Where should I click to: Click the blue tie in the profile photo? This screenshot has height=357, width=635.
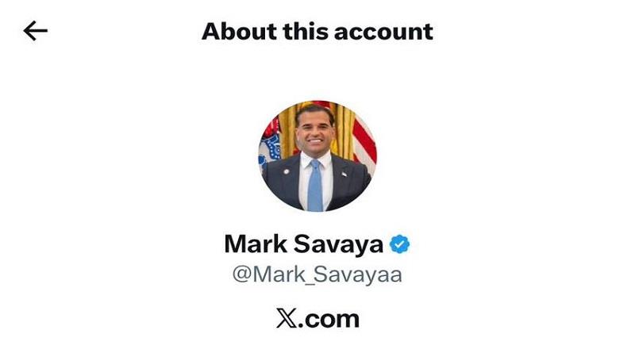[314, 184]
